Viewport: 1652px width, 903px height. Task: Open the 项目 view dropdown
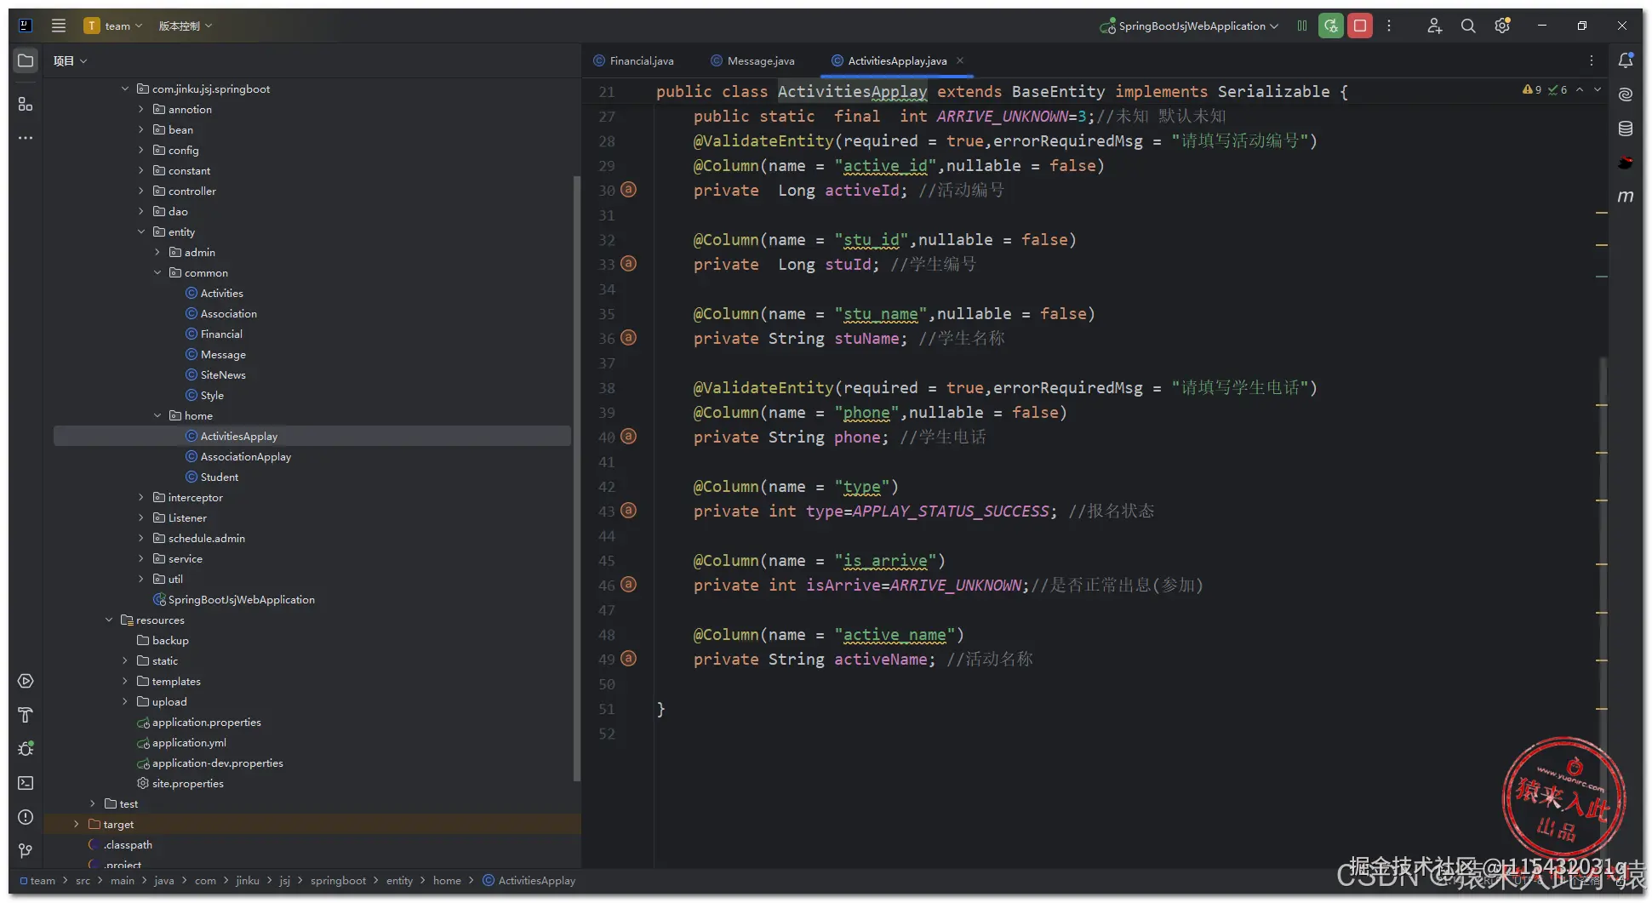tap(70, 60)
